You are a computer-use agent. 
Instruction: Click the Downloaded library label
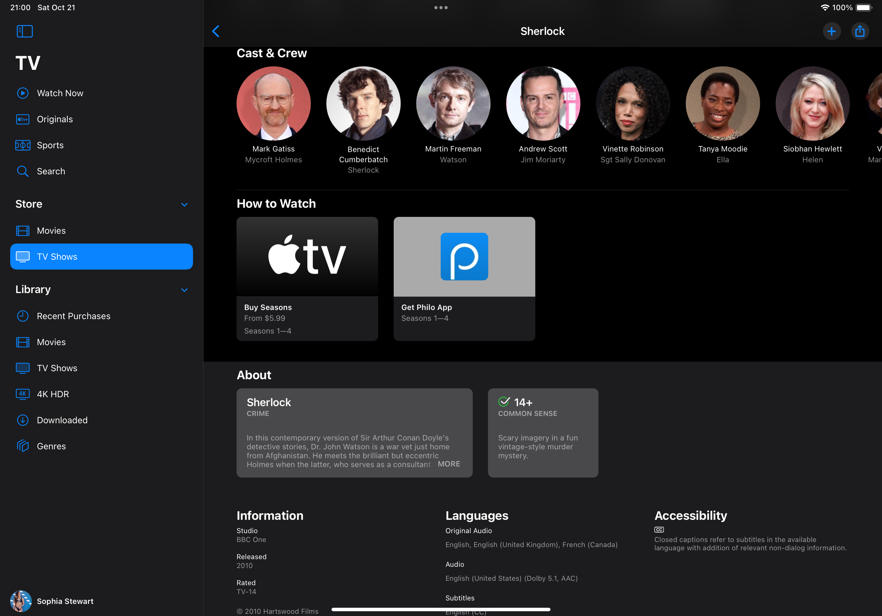click(x=62, y=420)
